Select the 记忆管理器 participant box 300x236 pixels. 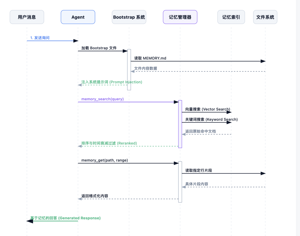(180, 17)
